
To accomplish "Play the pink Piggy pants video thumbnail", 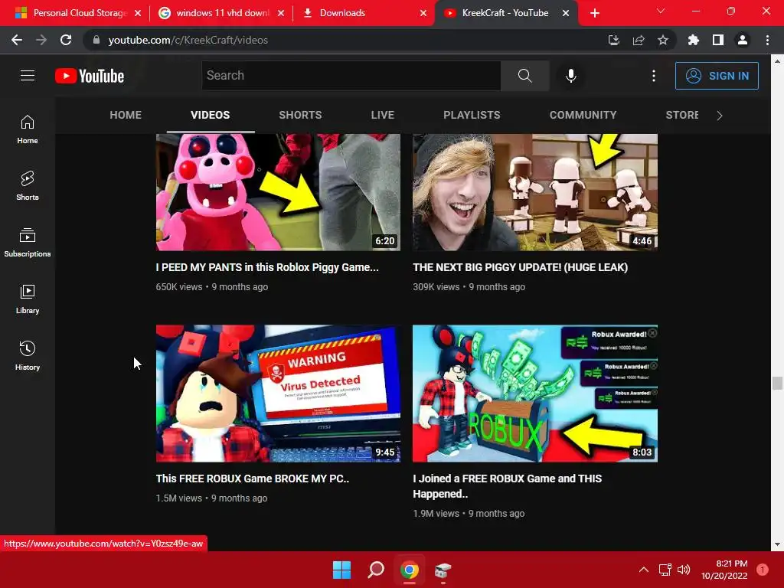I will coord(278,192).
